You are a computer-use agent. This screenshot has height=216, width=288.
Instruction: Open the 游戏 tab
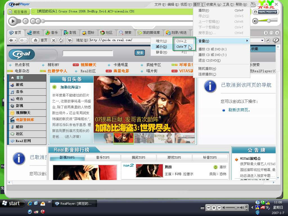coord(34,33)
